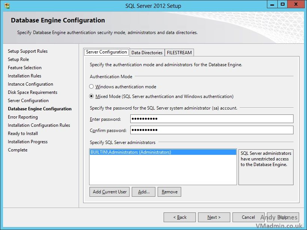
Task: Cancel the SQL Server setup
Action: pyautogui.click(x=248, y=217)
